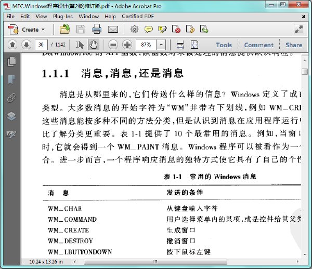Click the Zoom Out minus button
Screen dimensions: 312x269
(113, 45)
